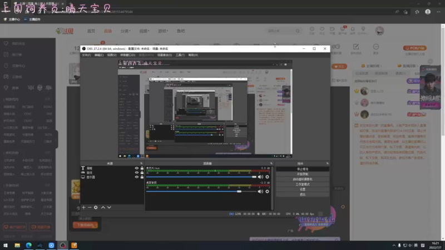Screen dimensions: 445x250
Task: Mute the desktop audio speaker icon
Action: coord(260,191)
